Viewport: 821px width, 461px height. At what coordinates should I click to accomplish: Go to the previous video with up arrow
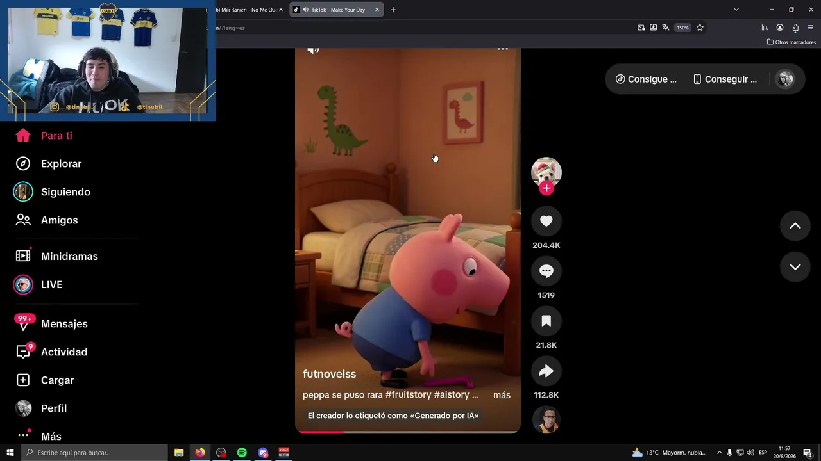(x=795, y=226)
